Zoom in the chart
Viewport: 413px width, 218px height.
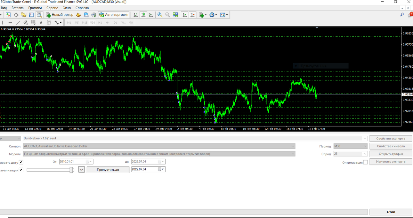(160, 15)
